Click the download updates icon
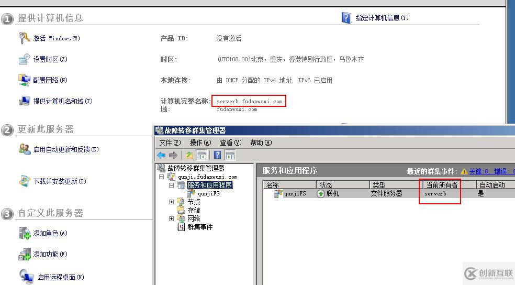This screenshot has height=285, width=515. tap(24, 181)
